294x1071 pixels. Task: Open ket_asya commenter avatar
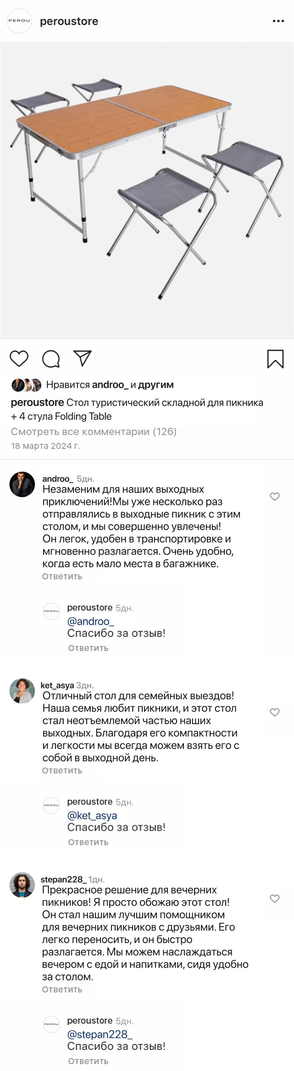[22, 691]
